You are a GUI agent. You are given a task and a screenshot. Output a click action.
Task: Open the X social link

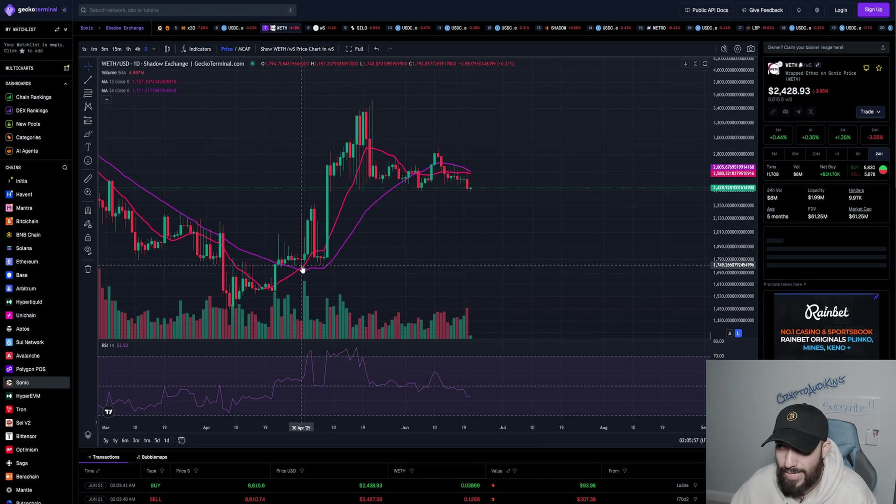(x=810, y=112)
